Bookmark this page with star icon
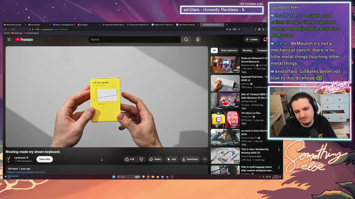The height and width of the screenshot is (199, 355). (x=239, y=29)
